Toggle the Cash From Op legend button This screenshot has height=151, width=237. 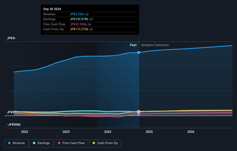[x=105, y=143]
